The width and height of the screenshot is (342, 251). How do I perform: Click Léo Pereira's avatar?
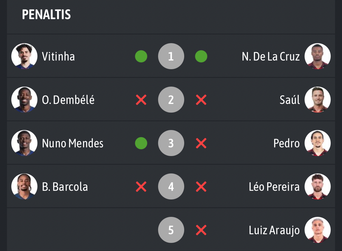[x=318, y=186]
